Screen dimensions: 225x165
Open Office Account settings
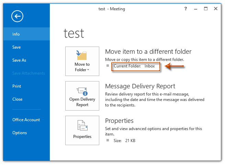click(26, 120)
